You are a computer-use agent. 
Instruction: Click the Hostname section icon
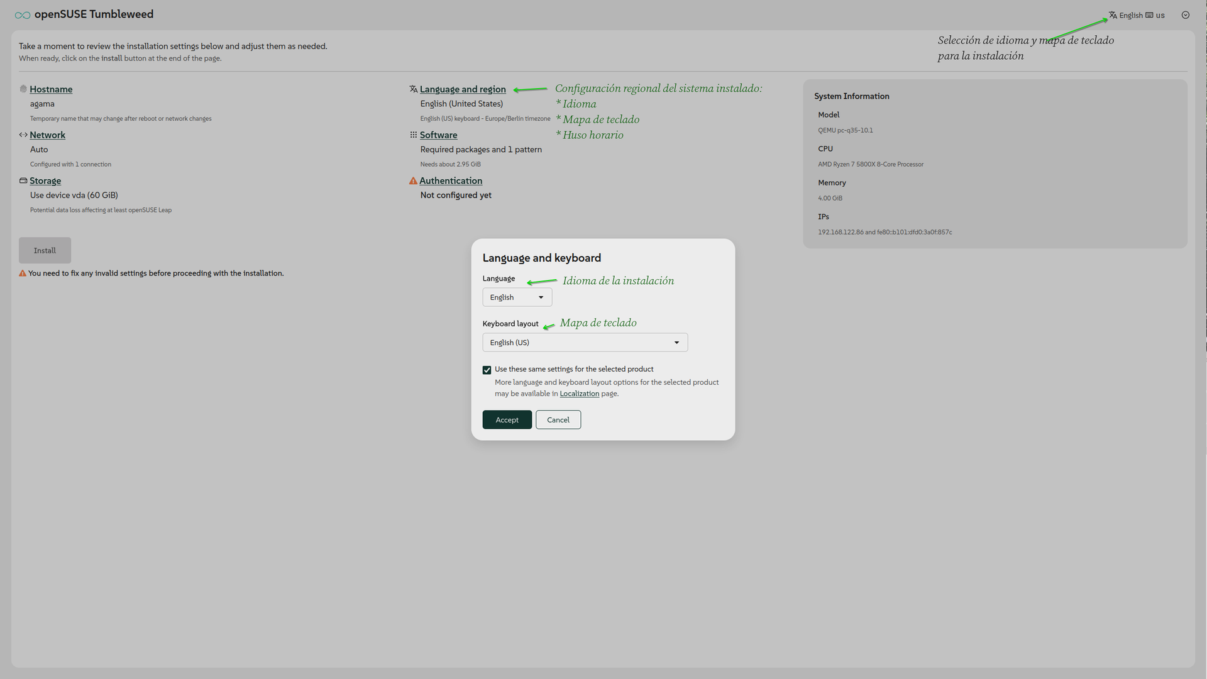pyautogui.click(x=23, y=89)
